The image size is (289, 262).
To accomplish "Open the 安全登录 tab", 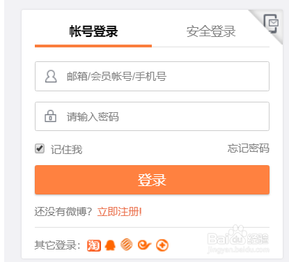I will 211,31.
